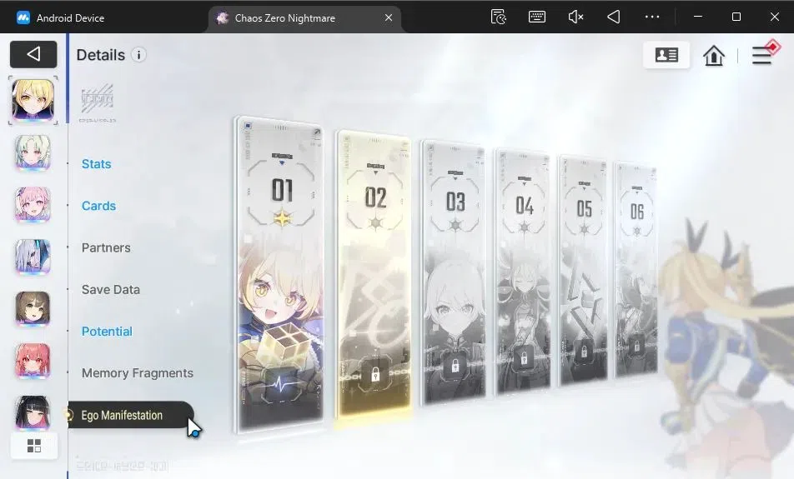Select locked Ego Manifestation panel 05
Screen dimensions: 794x479
click(583, 270)
